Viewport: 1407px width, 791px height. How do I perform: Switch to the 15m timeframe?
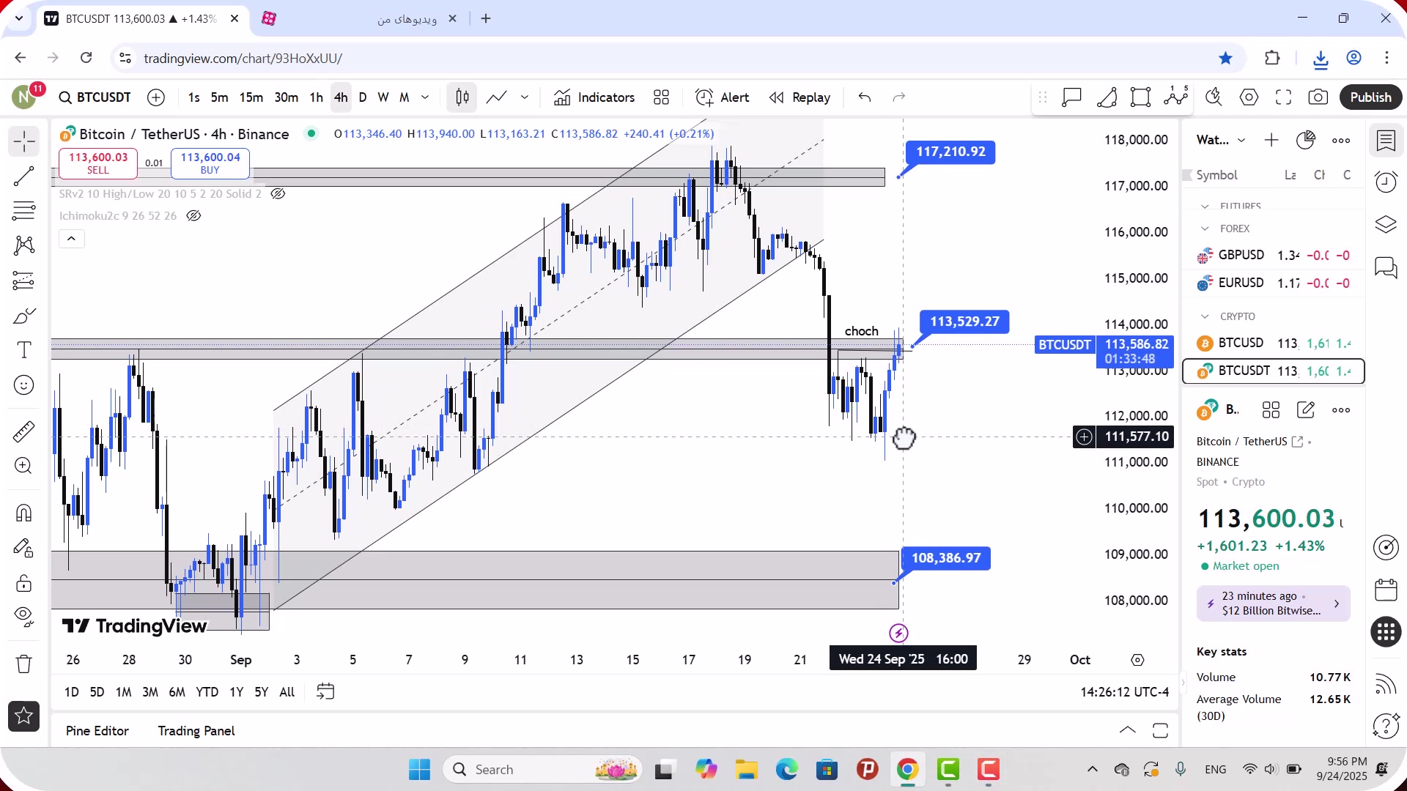pos(251,97)
